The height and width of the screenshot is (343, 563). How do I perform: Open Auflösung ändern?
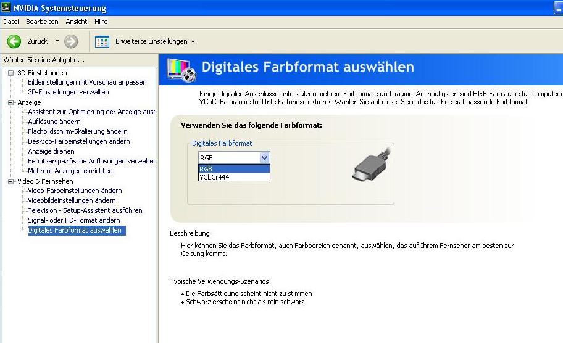(x=54, y=122)
